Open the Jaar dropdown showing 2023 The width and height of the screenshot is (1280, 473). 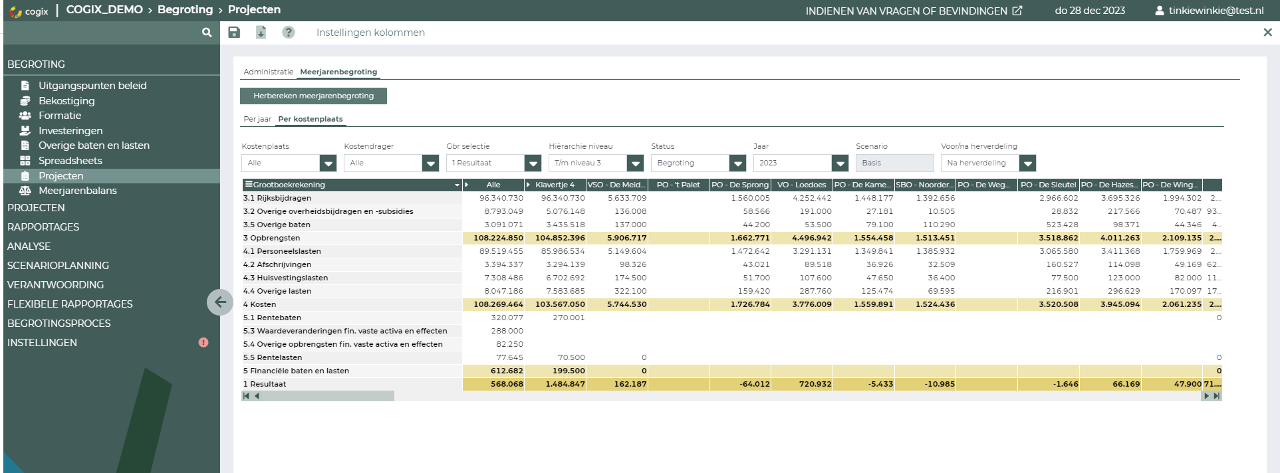840,163
